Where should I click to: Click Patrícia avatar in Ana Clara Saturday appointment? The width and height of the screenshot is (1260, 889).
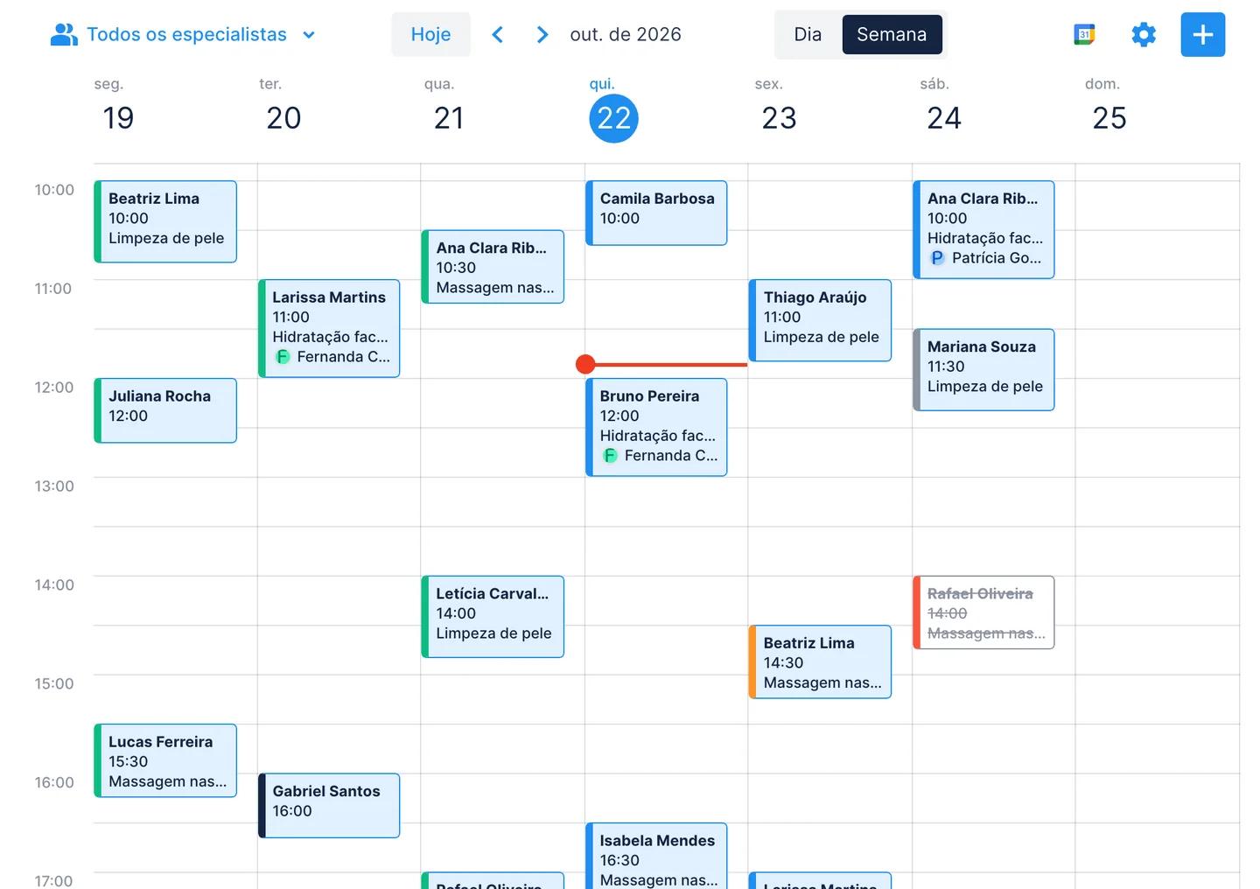(937, 258)
